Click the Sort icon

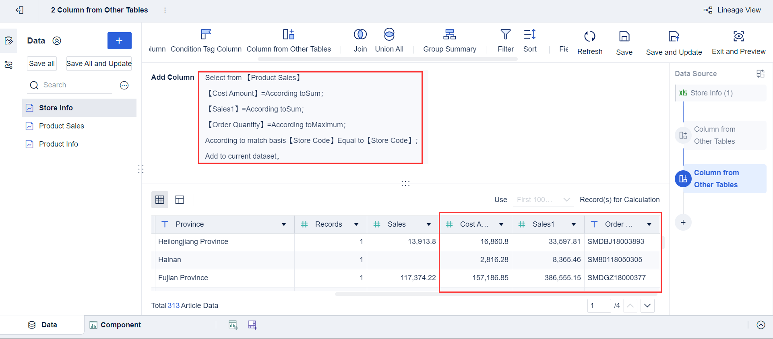tap(529, 35)
